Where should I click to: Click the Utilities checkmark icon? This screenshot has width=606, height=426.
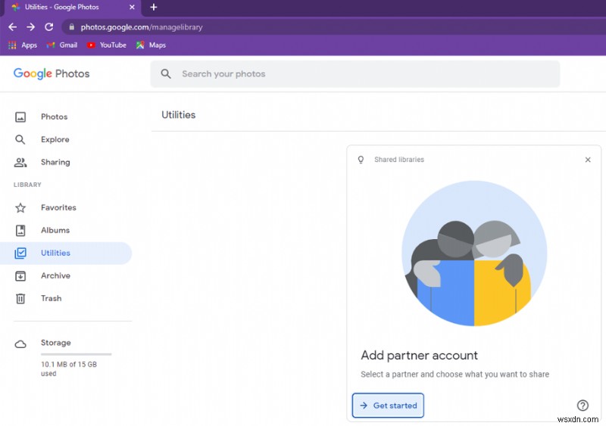pos(20,253)
